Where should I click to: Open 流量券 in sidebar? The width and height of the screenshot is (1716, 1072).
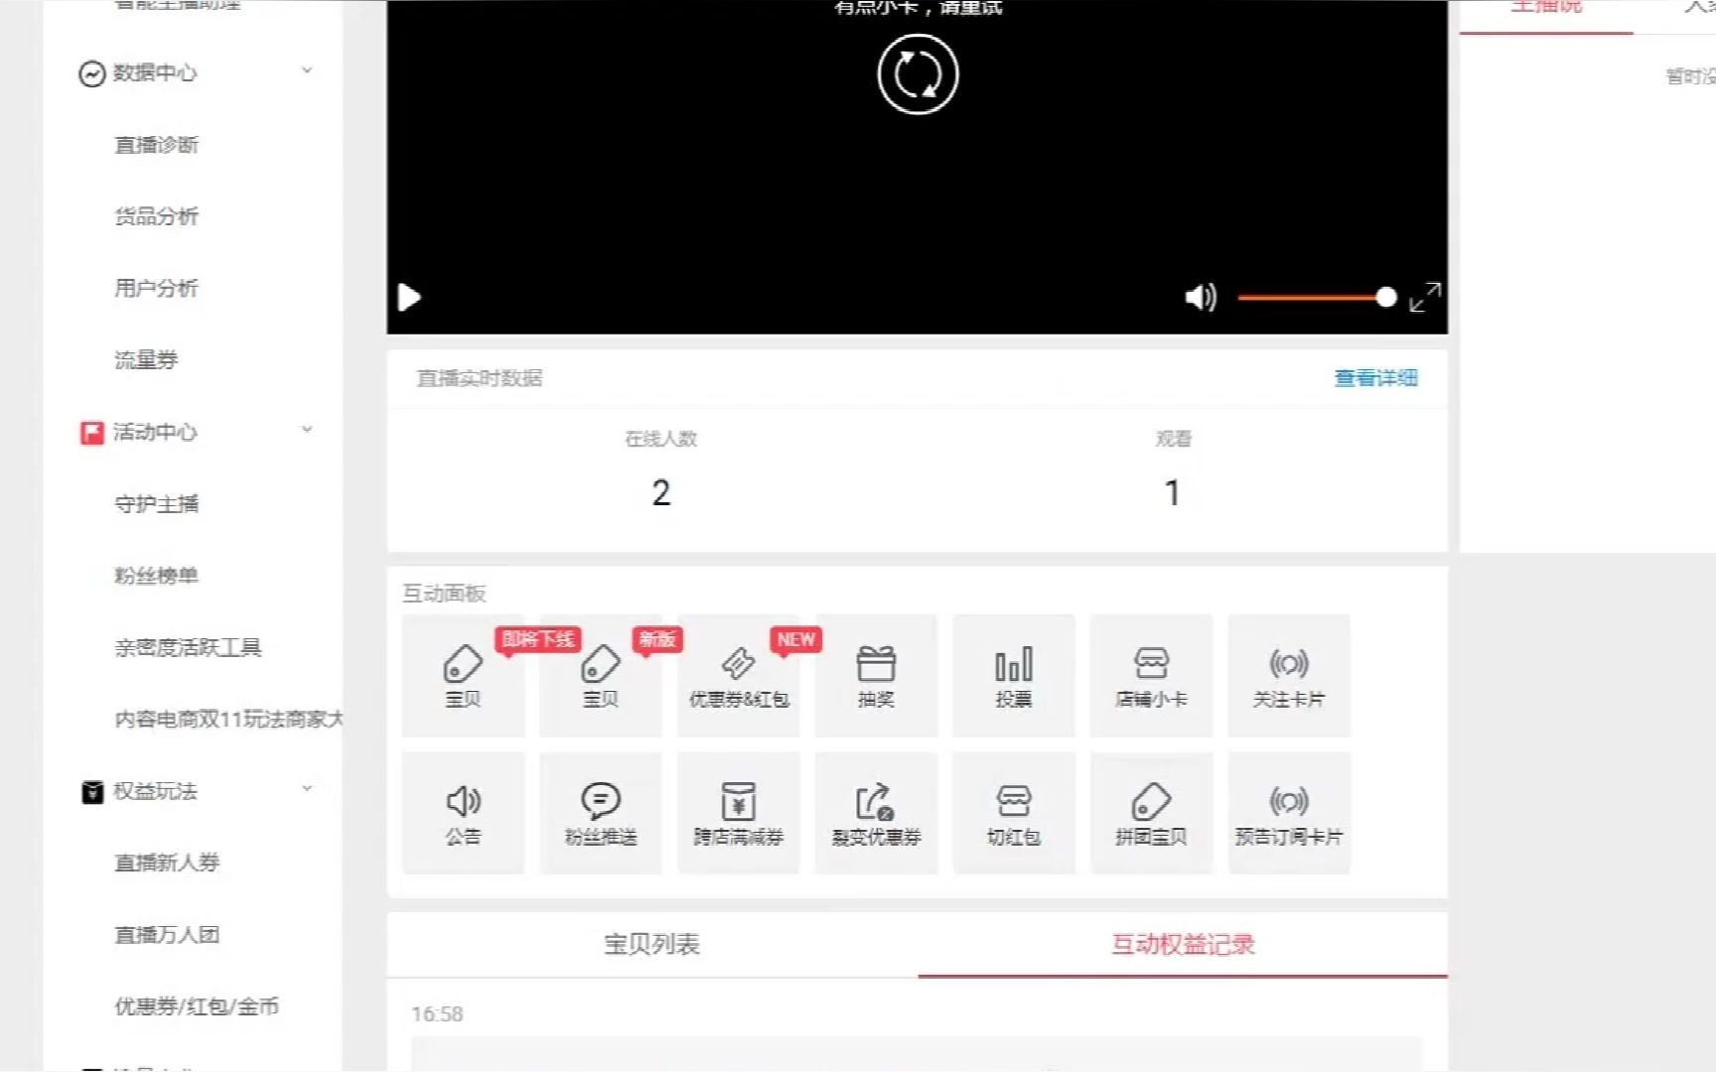coord(146,360)
